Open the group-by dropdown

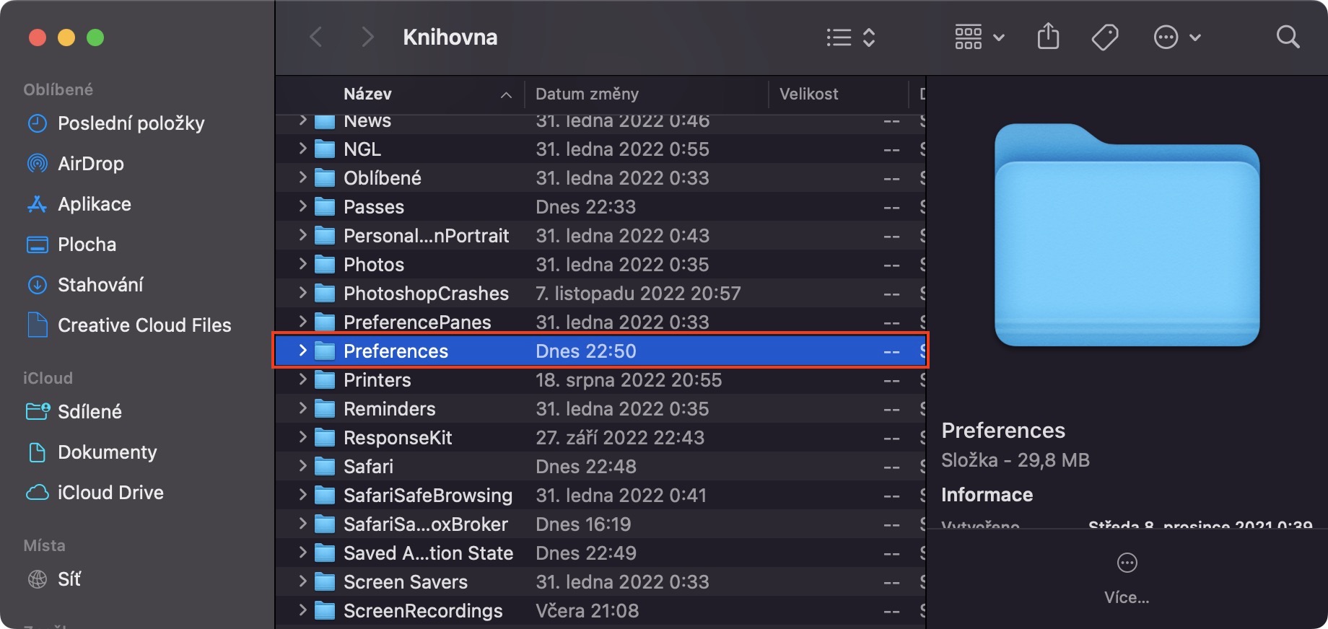979,37
